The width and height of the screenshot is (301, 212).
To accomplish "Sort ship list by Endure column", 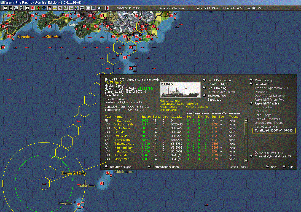I will [146, 117].
